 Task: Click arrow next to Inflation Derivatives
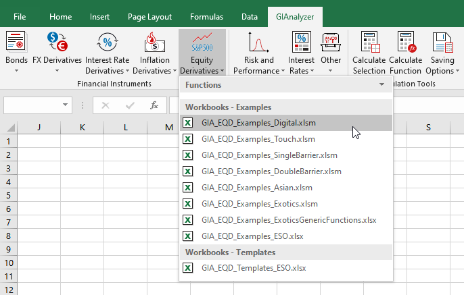(x=175, y=71)
